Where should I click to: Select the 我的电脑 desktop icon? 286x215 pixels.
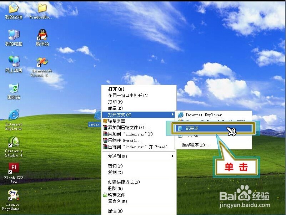[x=14, y=38]
